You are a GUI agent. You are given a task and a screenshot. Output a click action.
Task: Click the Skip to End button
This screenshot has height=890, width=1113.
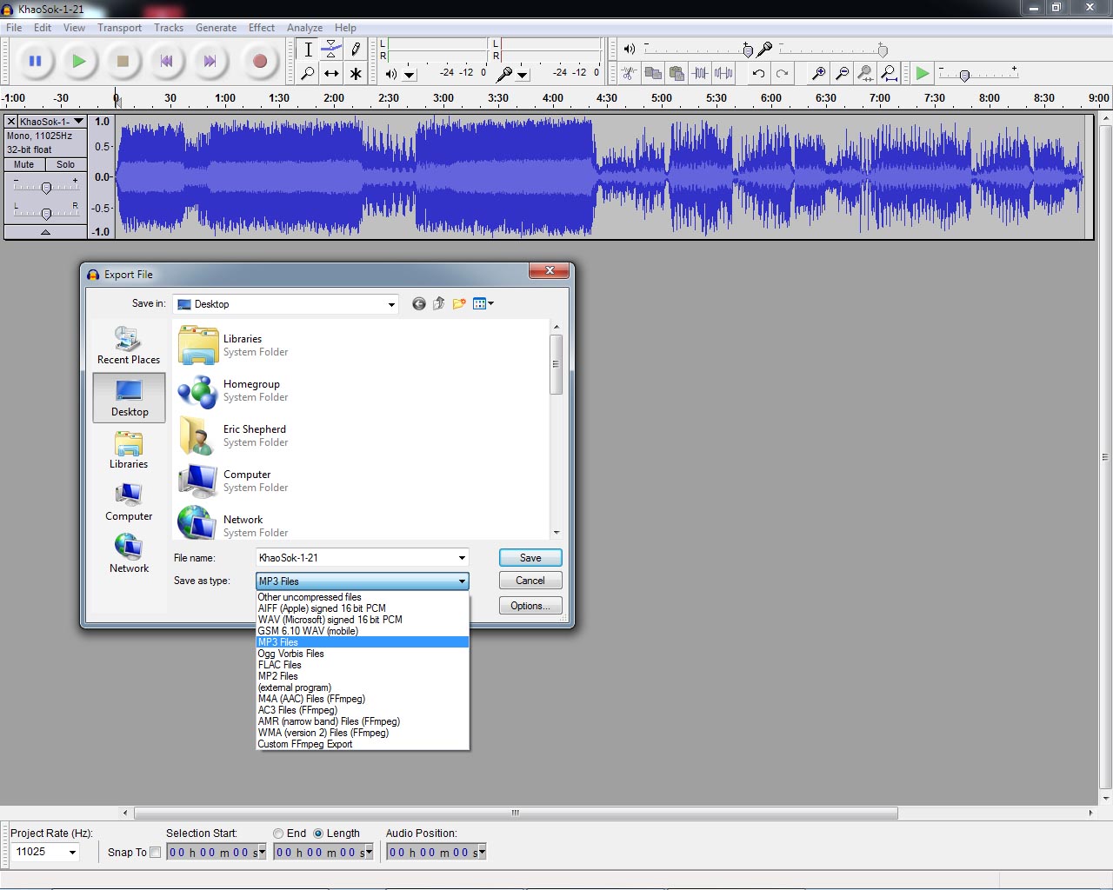210,61
